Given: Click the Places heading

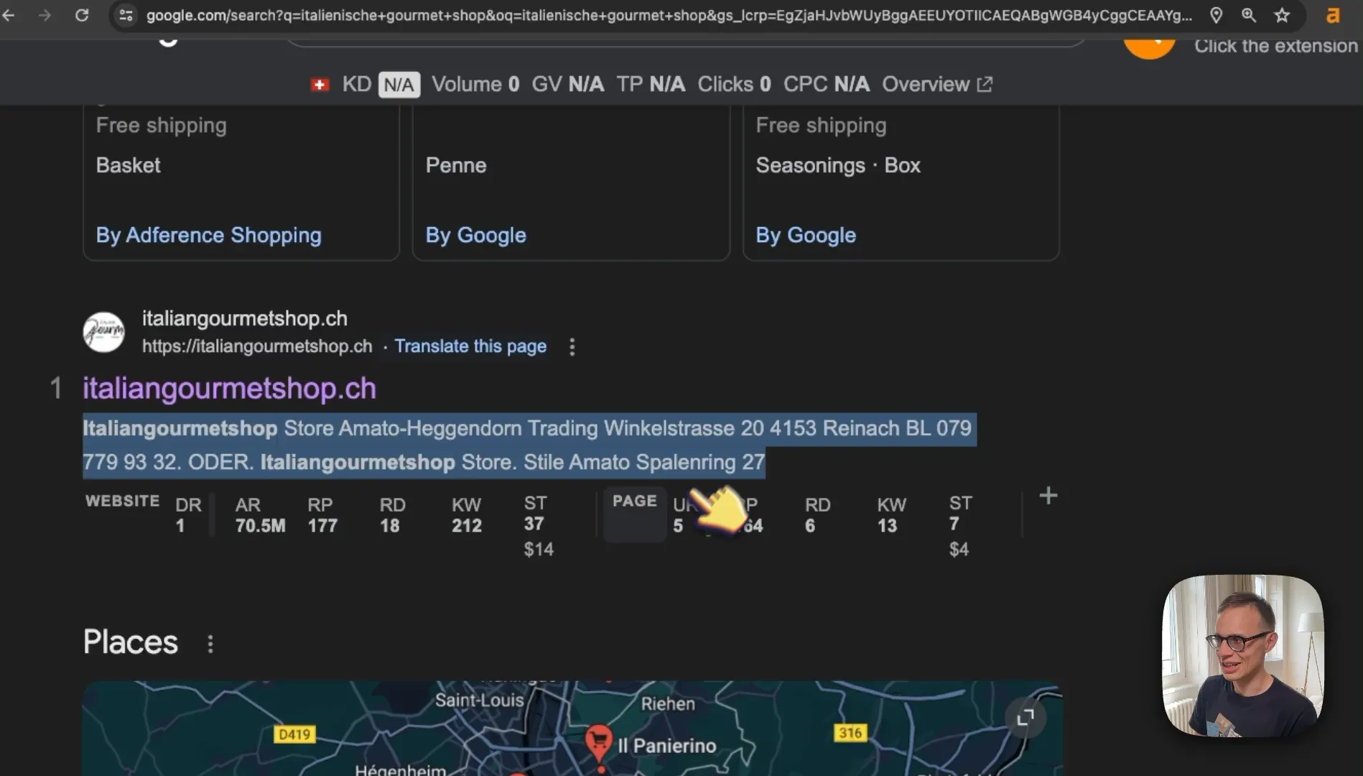Looking at the screenshot, I should [130, 642].
